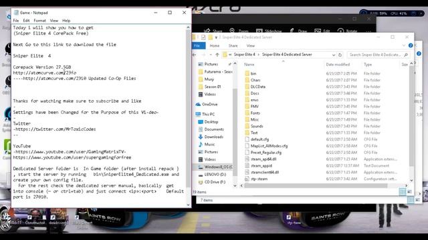Screen dimensions: 428x240
Task: Click Explorer file list scrollbar down arrow
Action: pyautogui.click(x=411, y=181)
